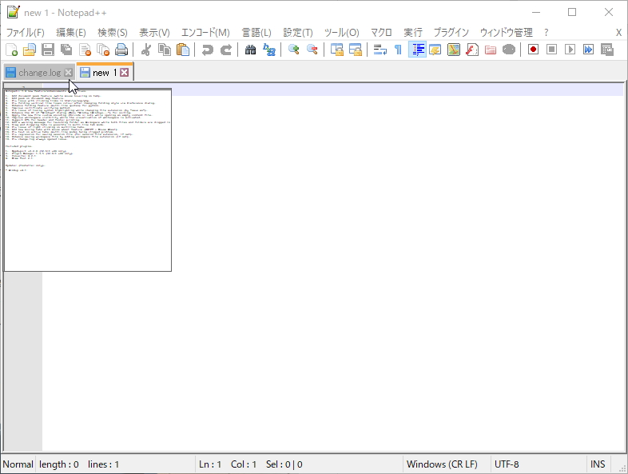Click the UTF-8 encoding status field
Image resolution: width=628 pixels, height=474 pixels.
(507, 464)
